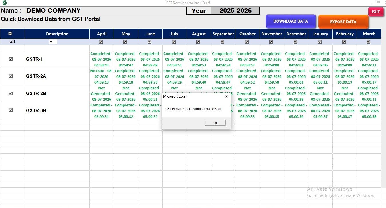386x208 pixels.
Task: Uncheck the GSTR-2A row checkbox
Action: (x=11, y=76)
